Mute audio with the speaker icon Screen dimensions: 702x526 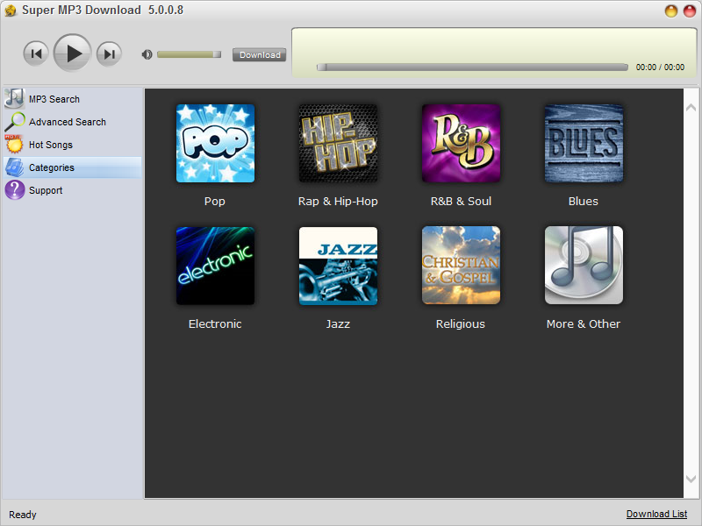(x=147, y=54)
